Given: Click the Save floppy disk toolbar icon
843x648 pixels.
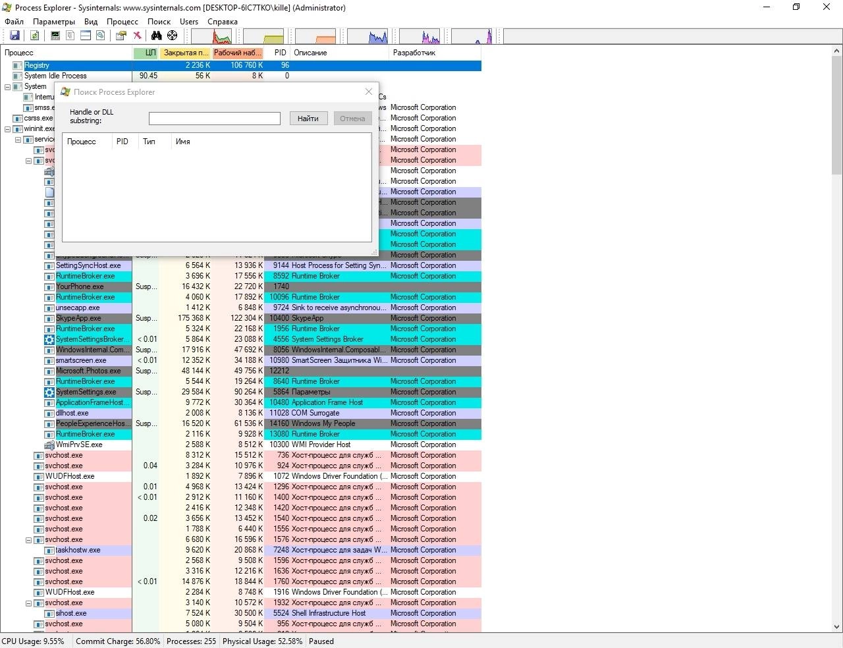Looking at the screenshot, I should [x=14, y=36].
